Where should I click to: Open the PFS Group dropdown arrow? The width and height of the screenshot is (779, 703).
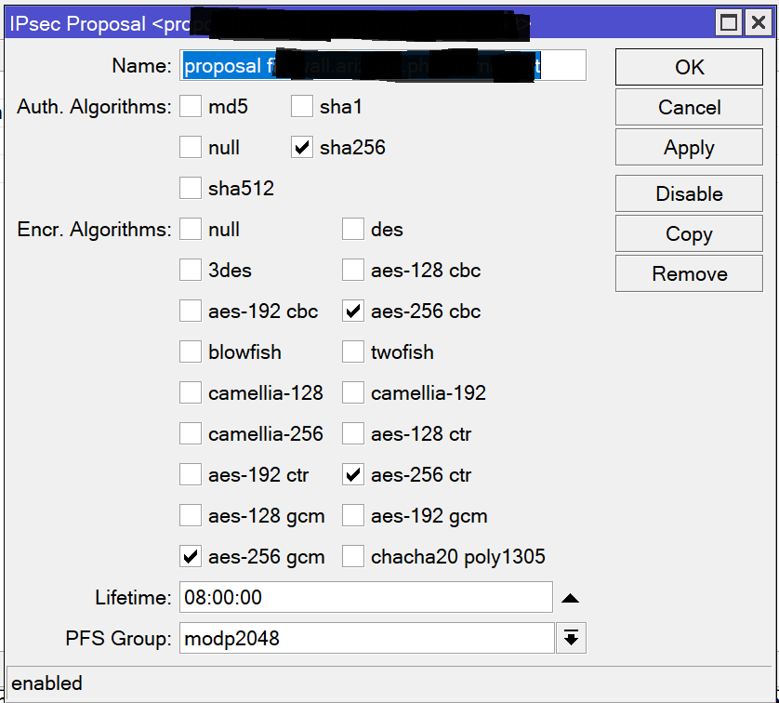coord(571,638)
